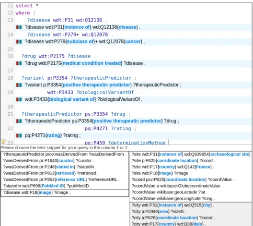Open the 'cancer' entity link
The height and width of the screenshot is (226, 253).
pos(133,42)
